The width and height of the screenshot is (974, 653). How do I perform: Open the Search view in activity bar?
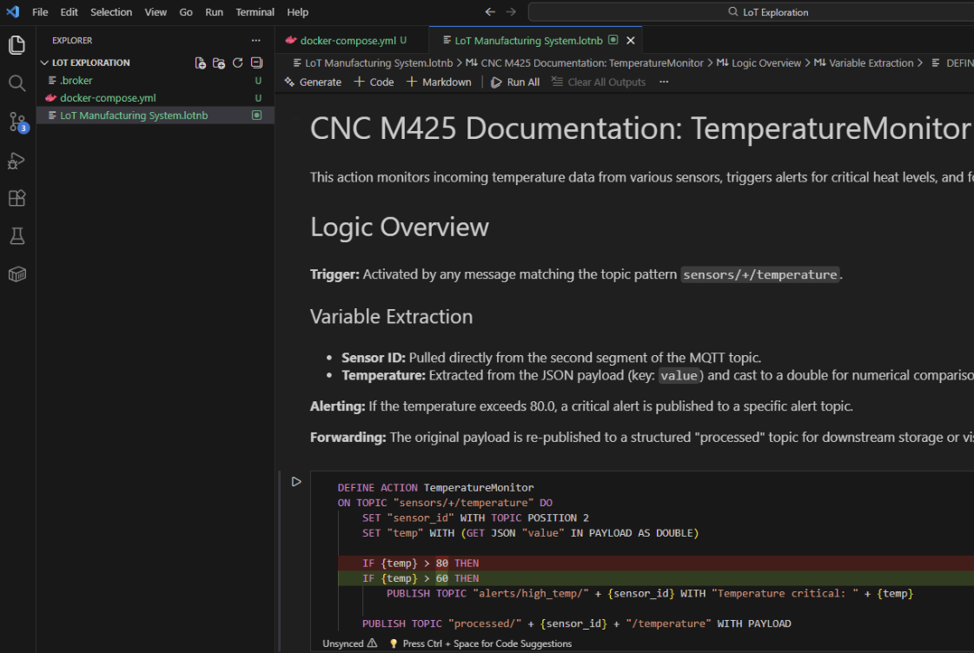click(17, 83)
